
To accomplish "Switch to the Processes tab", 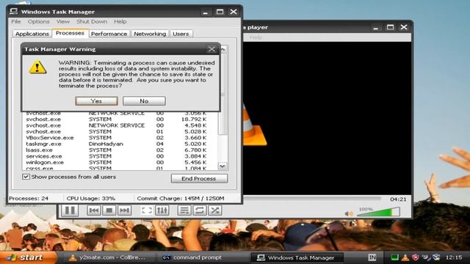I will [70, 33].
